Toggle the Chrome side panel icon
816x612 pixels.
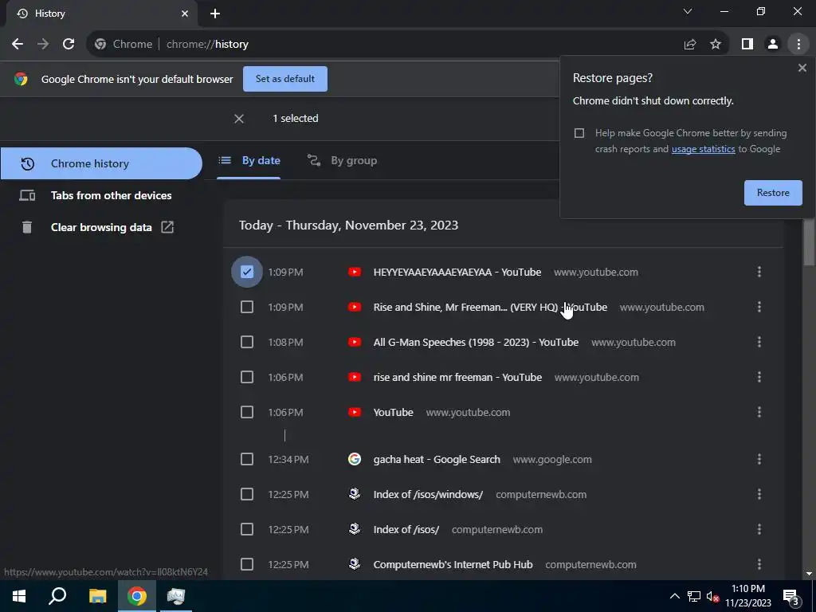point(747,45)
